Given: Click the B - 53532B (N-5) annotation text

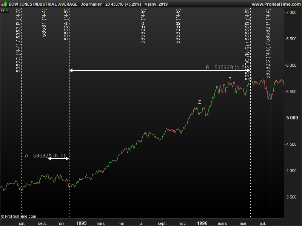Looking at the screenshot, I should 226,67.
